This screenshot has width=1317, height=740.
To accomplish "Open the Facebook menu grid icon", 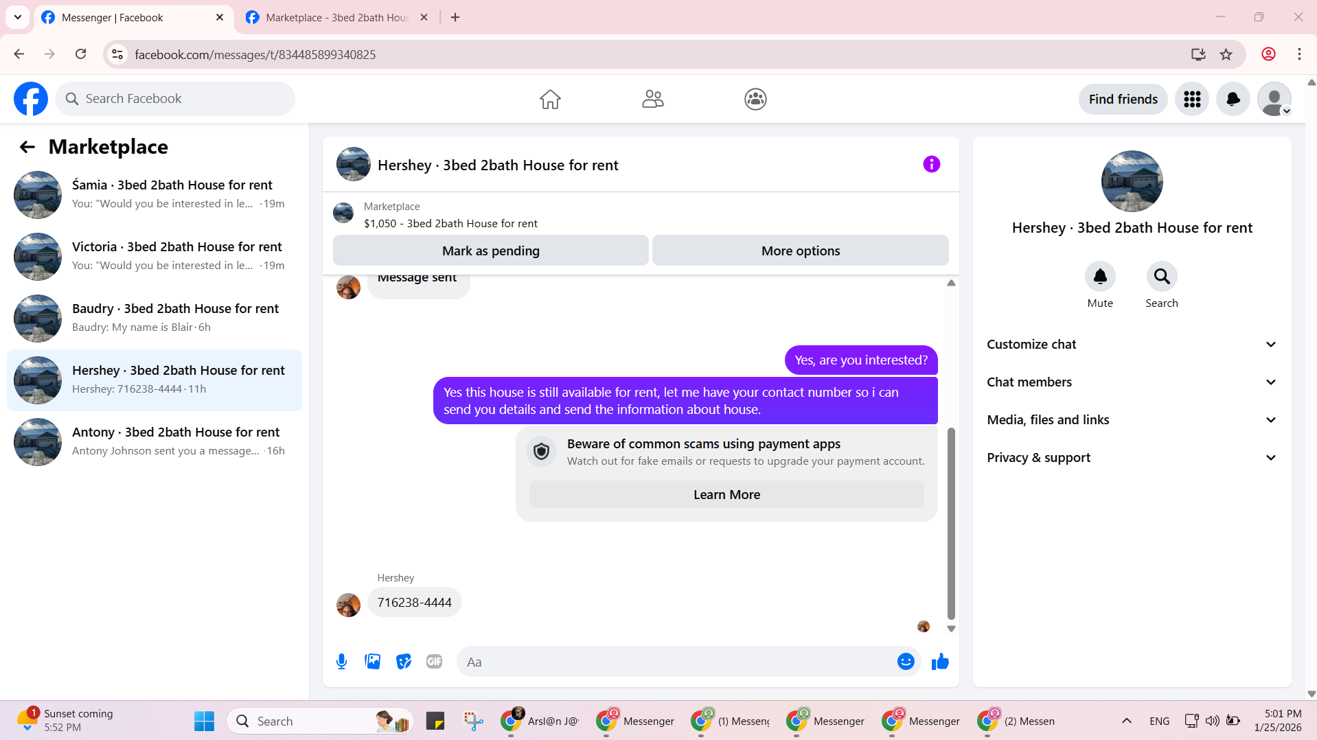I will [1192, 100].
